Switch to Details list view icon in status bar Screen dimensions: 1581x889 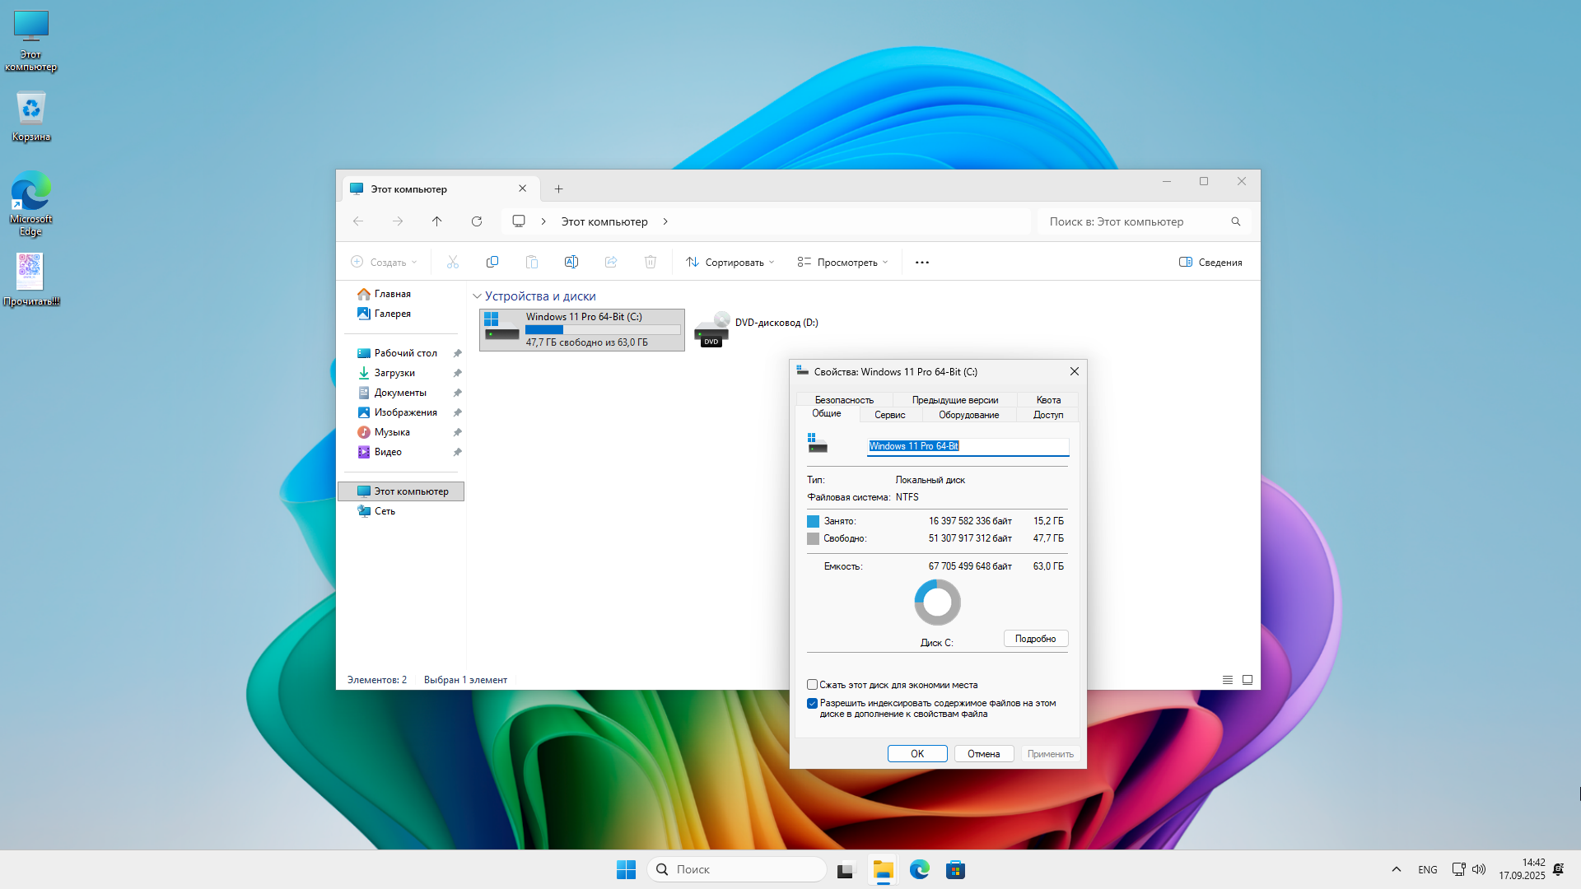(1228, 680)
